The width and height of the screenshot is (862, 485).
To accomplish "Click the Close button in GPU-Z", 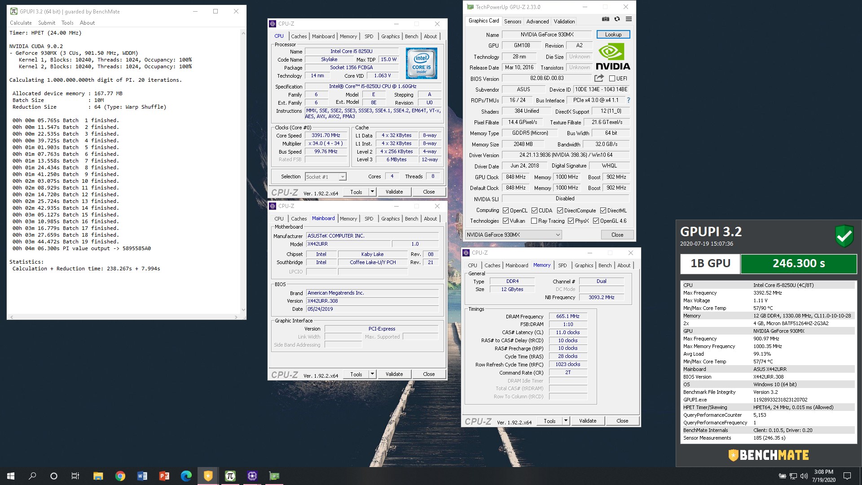I will (617, 234).
